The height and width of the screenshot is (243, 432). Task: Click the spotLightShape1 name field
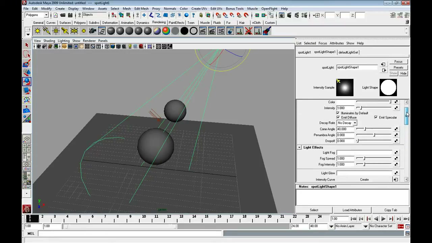357,67
